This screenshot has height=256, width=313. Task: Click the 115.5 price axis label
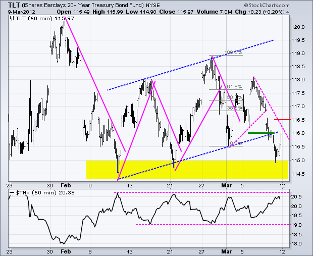pyautogui.click(x=298, y=147)
